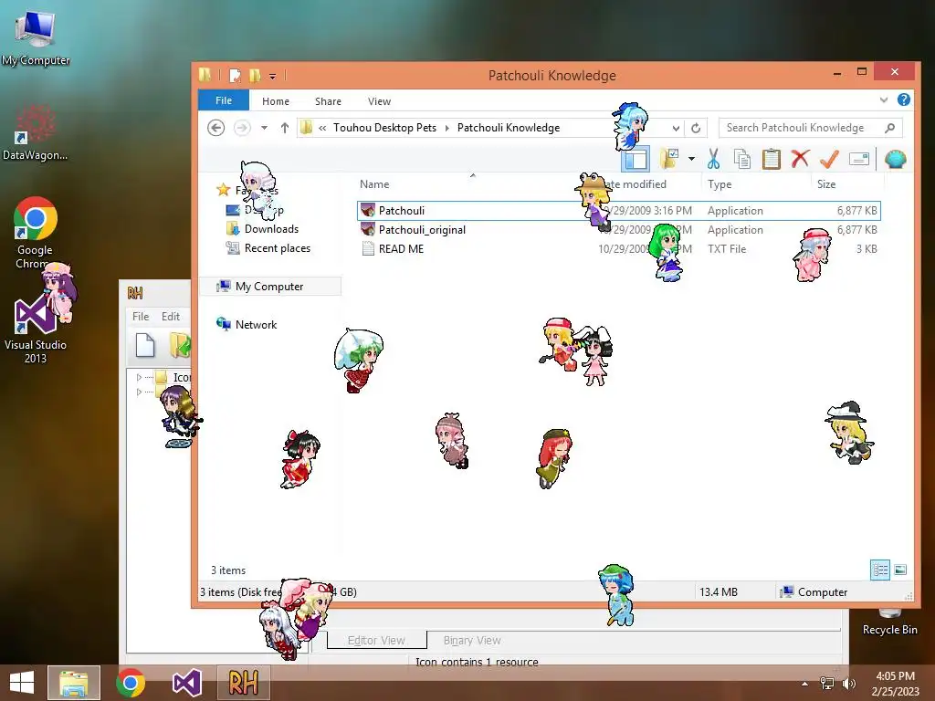Image resolution: width=935 pixels, height=701 pixels.
Task: Toggle the navigation pane toolbar icon
Action: point(636,159)
